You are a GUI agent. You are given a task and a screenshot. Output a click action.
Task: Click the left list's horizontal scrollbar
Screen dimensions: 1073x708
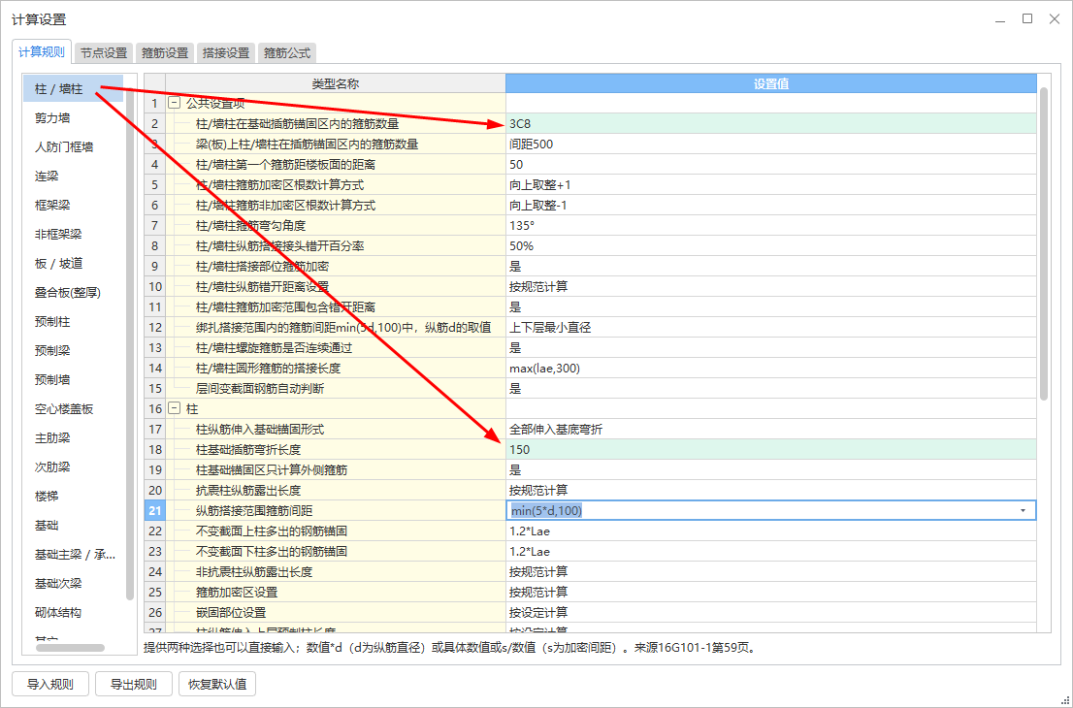point(71,647)
